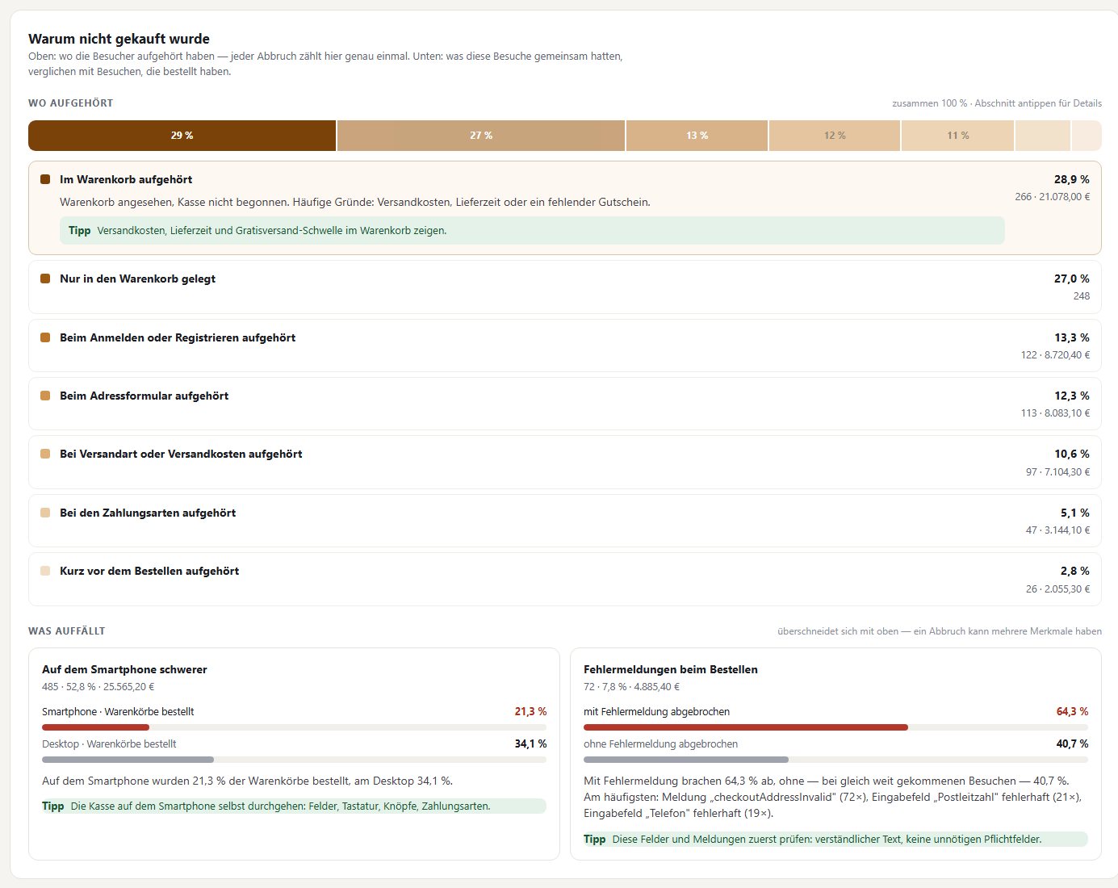Click the '485 · 52,8 % · 25.565,20 €' text
Screen dimensions: 1118x888
pos(98,687)
